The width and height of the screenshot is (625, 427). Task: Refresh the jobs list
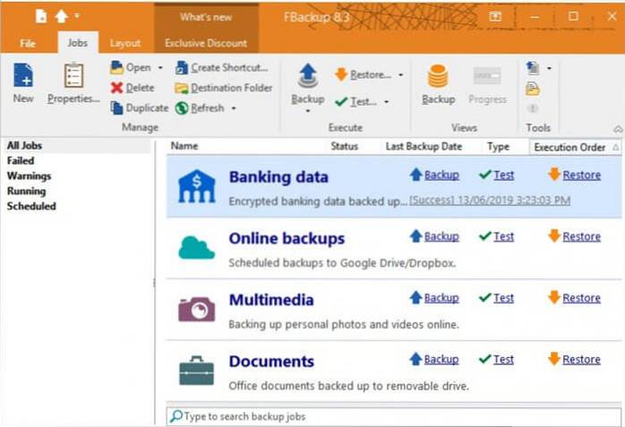[x=200, y=108]
